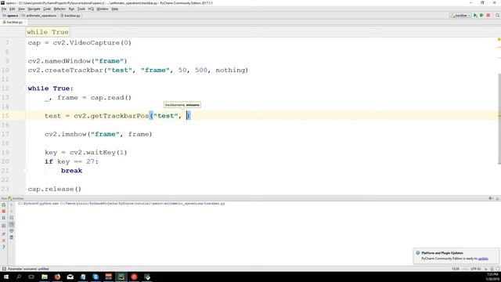Open the Tools menu
The image size is (501, 282).
point(81,9)
